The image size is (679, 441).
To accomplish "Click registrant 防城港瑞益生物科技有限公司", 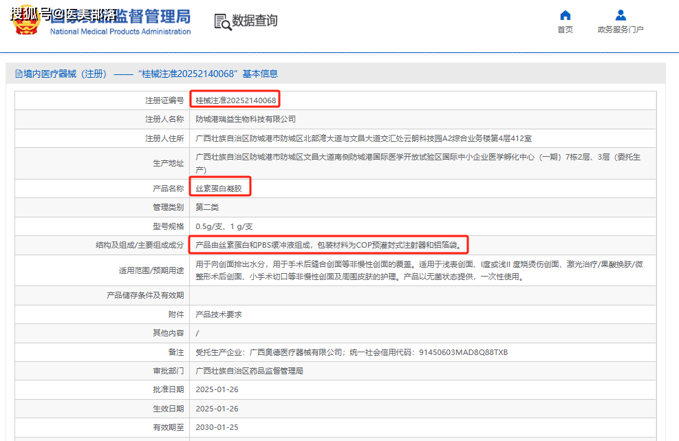I will pos(246,119).
